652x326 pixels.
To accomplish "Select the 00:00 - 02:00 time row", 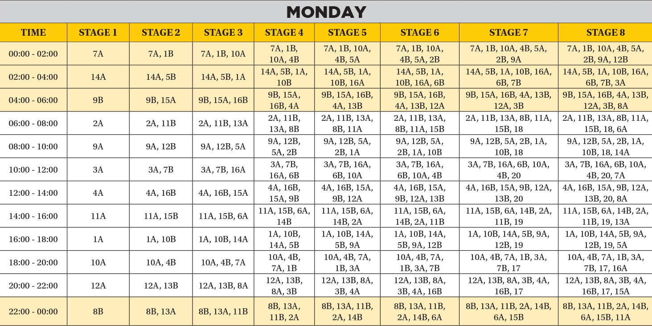I will (x=33, y=54).
